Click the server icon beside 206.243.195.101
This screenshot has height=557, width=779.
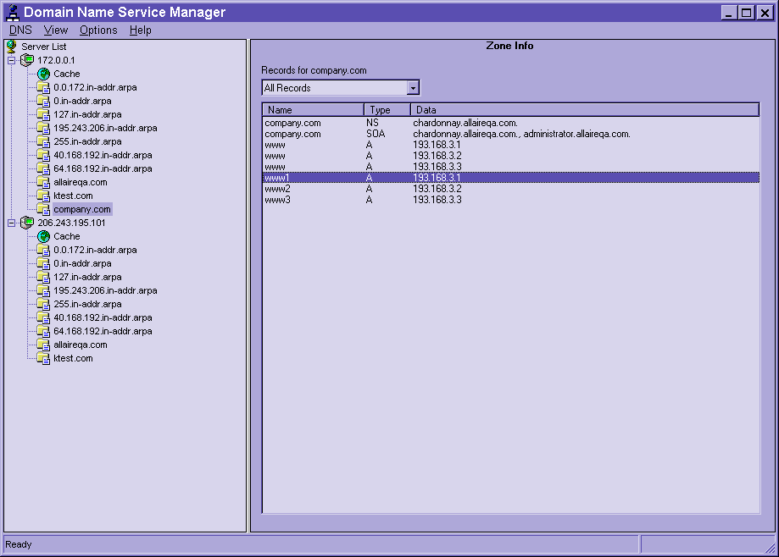tap(27, 223)
